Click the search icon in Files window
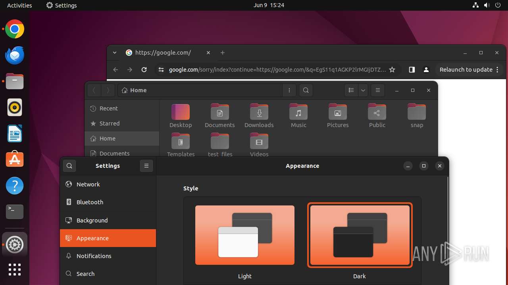The image size is (508, 285). click(x=306, y=90)
